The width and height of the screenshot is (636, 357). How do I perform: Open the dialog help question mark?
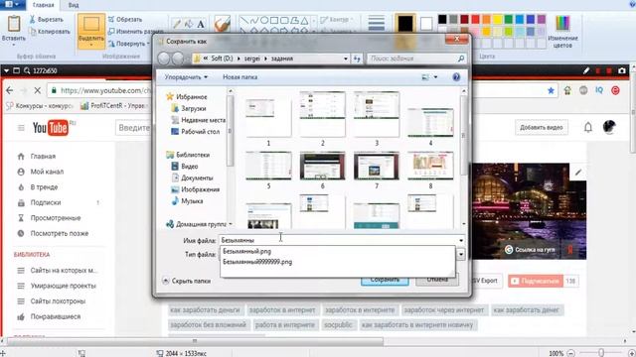click(x=456, y=77)
